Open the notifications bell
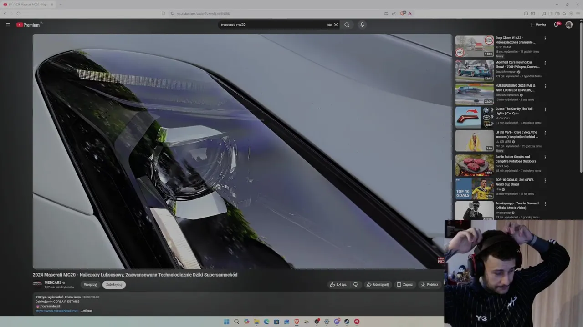The width and height of the screenshot is (583, 327). (x=556, y=25)
